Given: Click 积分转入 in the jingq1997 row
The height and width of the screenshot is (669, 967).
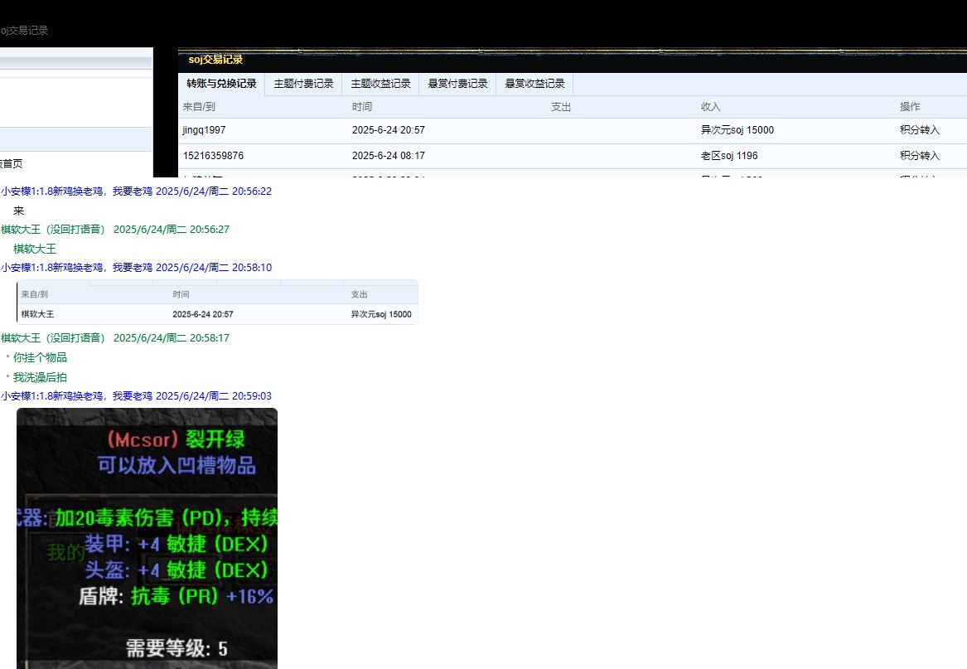Looking at the screenshot, I should [920, 130].
